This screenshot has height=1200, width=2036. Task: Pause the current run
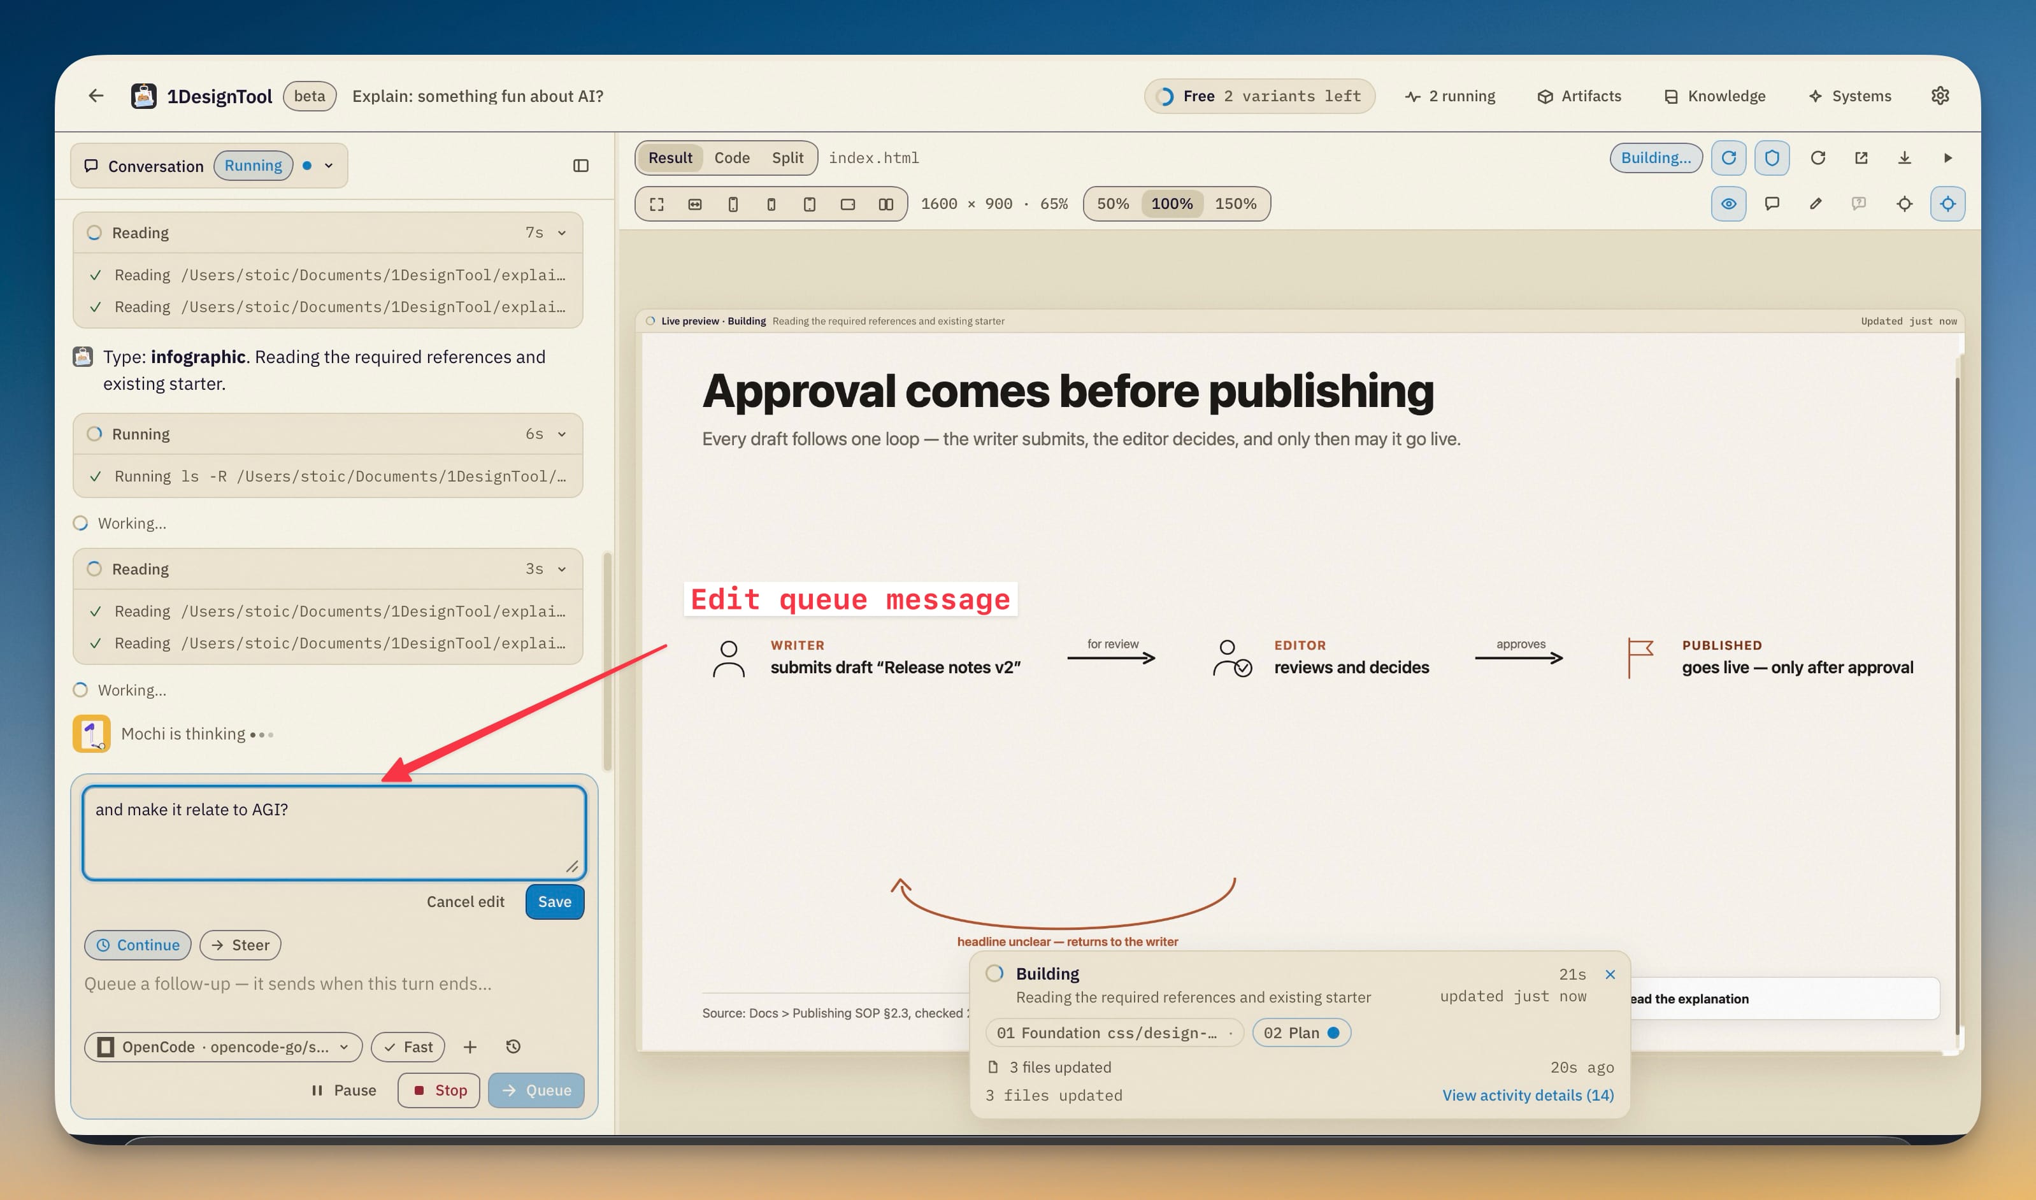tap(343, 1090)
